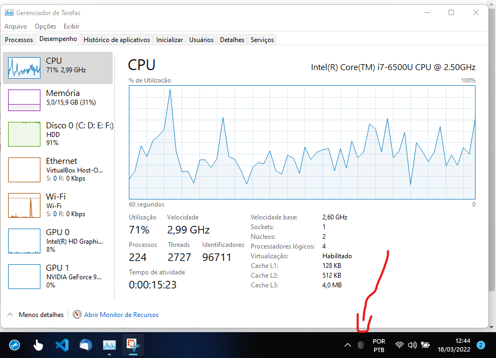Minimize the Gerenciador de Tarefas window
Image resolution: width=496 pixels, height=358 pixels.
[x=427, y=12]
